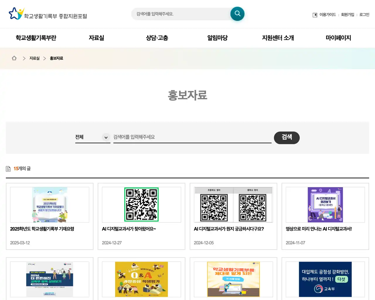The height and width of the screenshot is (300, 375).
Task: Click title 영상으로 미리 만나는 AI 디지털교과서!
Action: [319, 229]
